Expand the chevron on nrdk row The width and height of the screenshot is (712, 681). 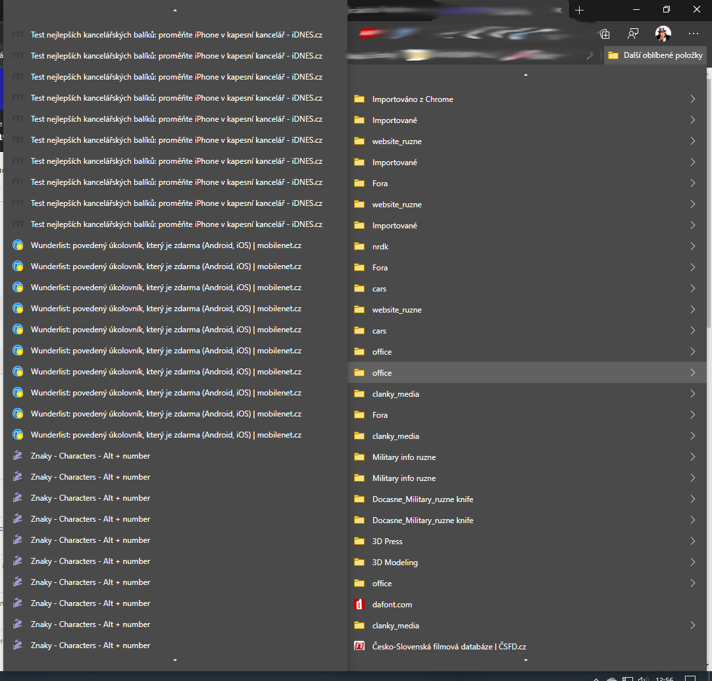[692, 247]
